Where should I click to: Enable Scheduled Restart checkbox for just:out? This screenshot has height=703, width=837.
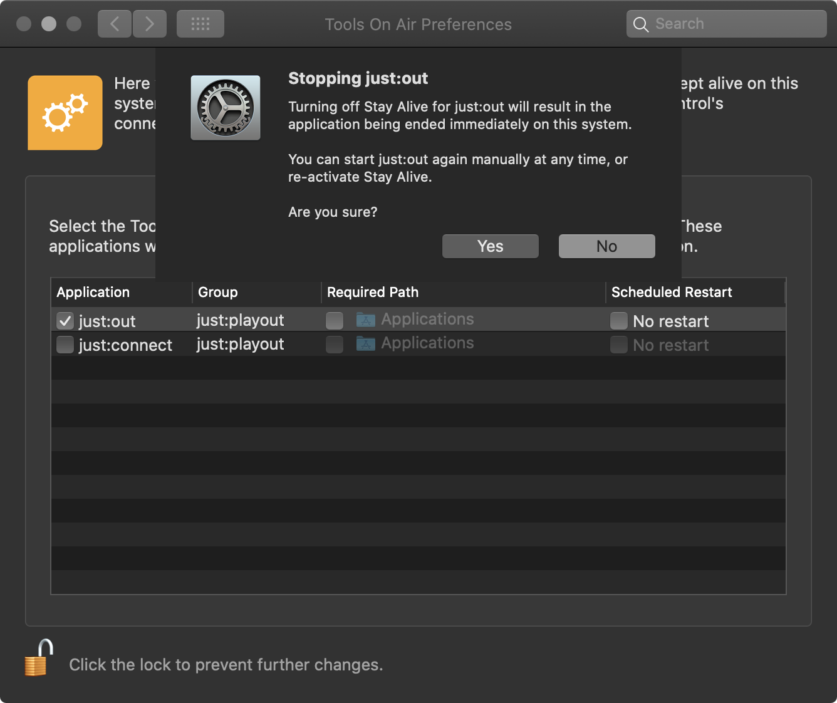(619, 321)
